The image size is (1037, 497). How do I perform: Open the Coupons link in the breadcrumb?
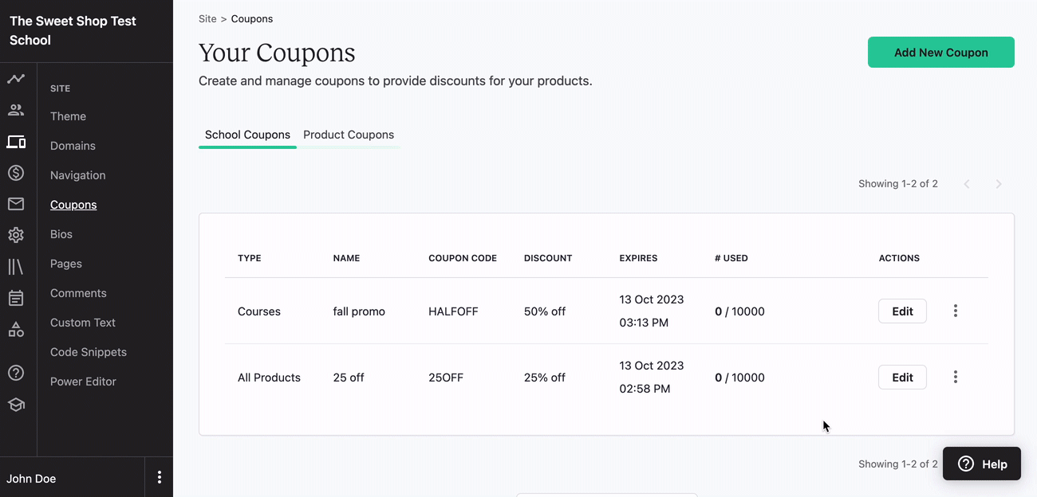251,18
